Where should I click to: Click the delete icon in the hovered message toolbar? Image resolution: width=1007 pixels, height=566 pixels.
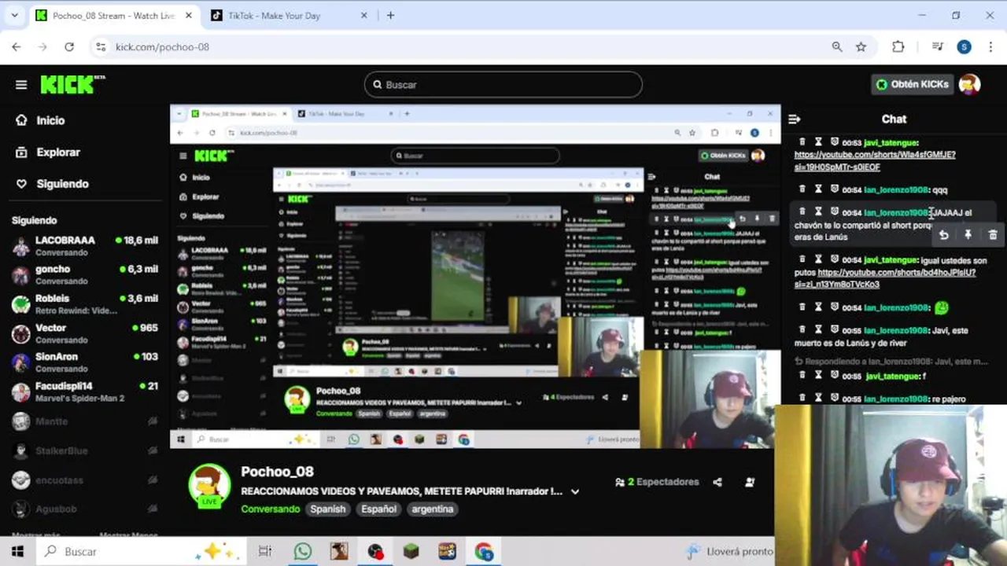pos(993,235)
